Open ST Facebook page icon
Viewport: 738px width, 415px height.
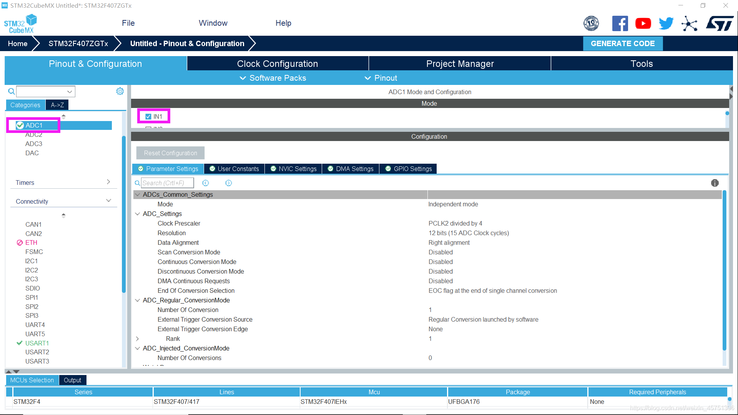620,23
